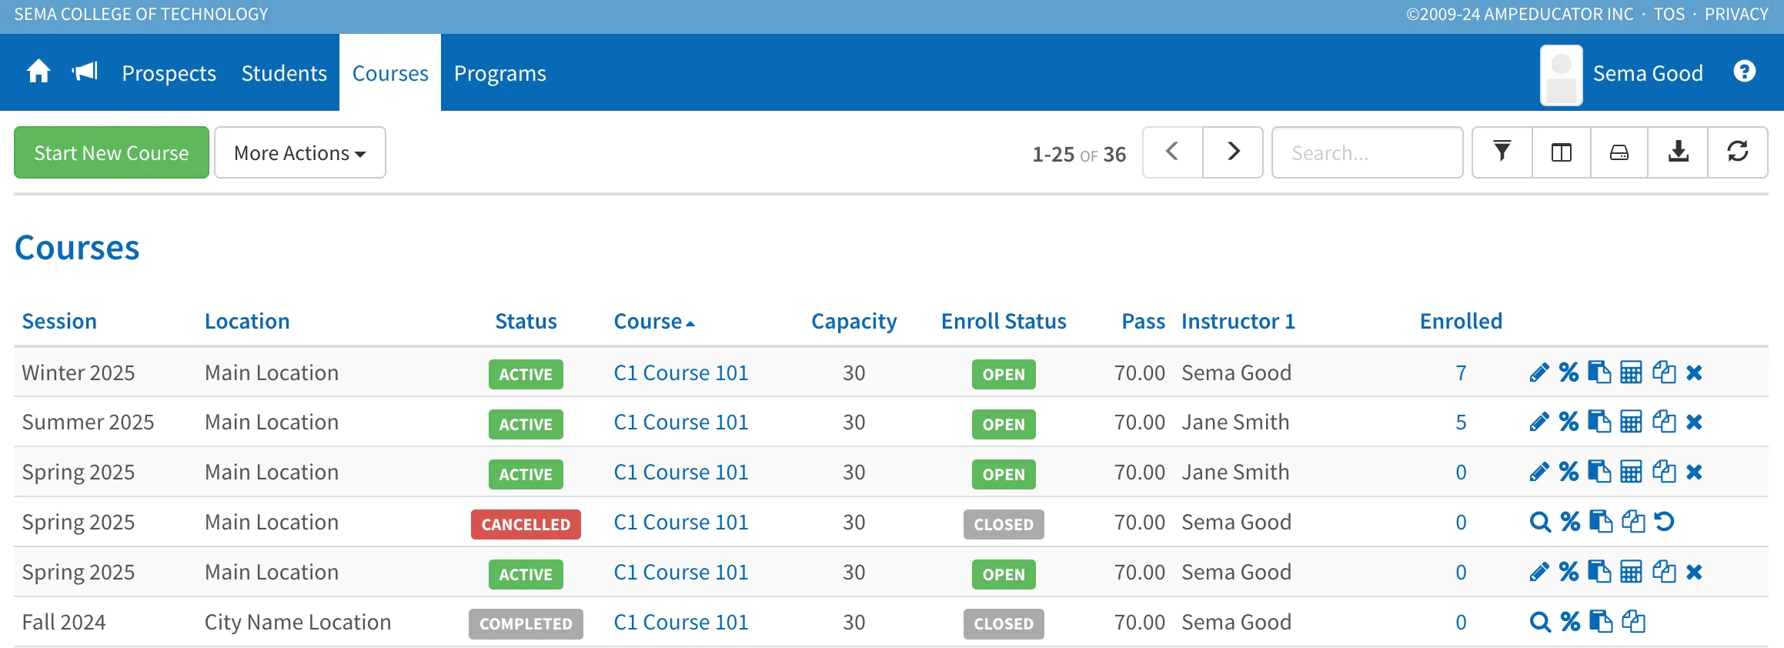Screen dimensions: 1784x648
Task: Expand the More Actions dropdown
Action: click(300, 152)
